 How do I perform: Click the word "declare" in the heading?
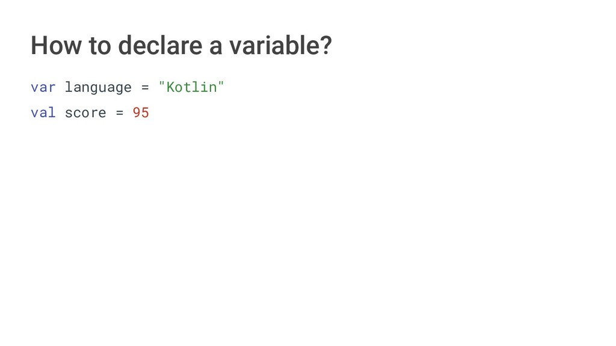(160, 46)
